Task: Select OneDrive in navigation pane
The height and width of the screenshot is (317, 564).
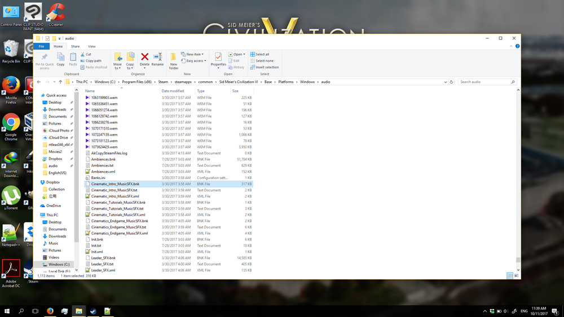Action: click(54, 206)
